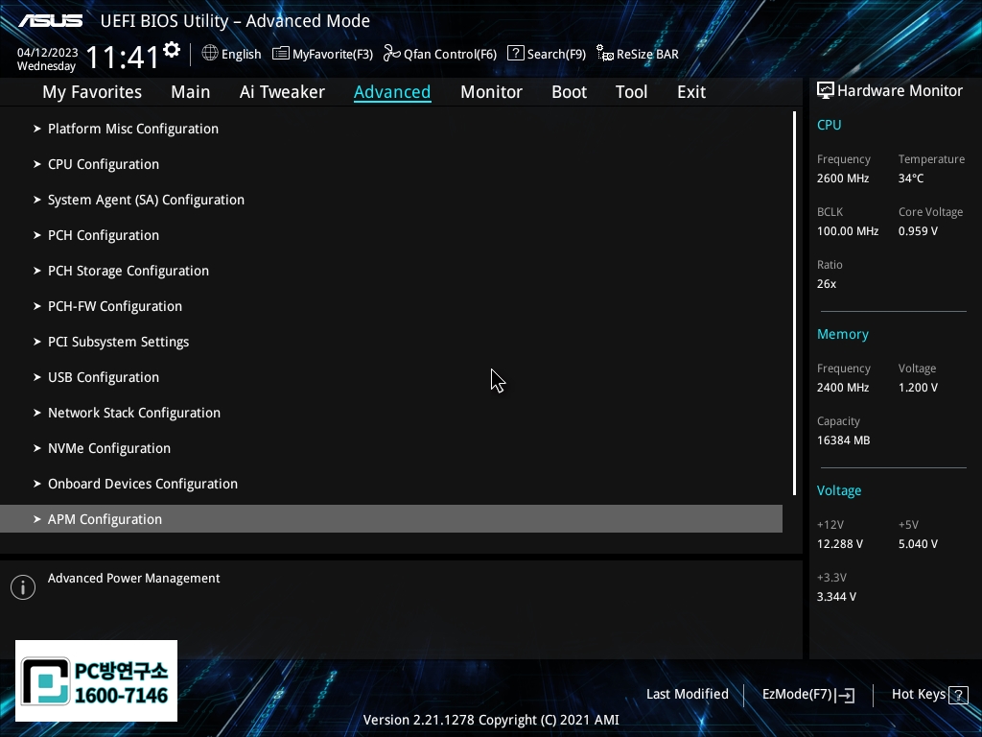The width and height of the screenshot is (982, 737).
Task: Click the MyFavorite list icon
Action: [x=281, y=54]
